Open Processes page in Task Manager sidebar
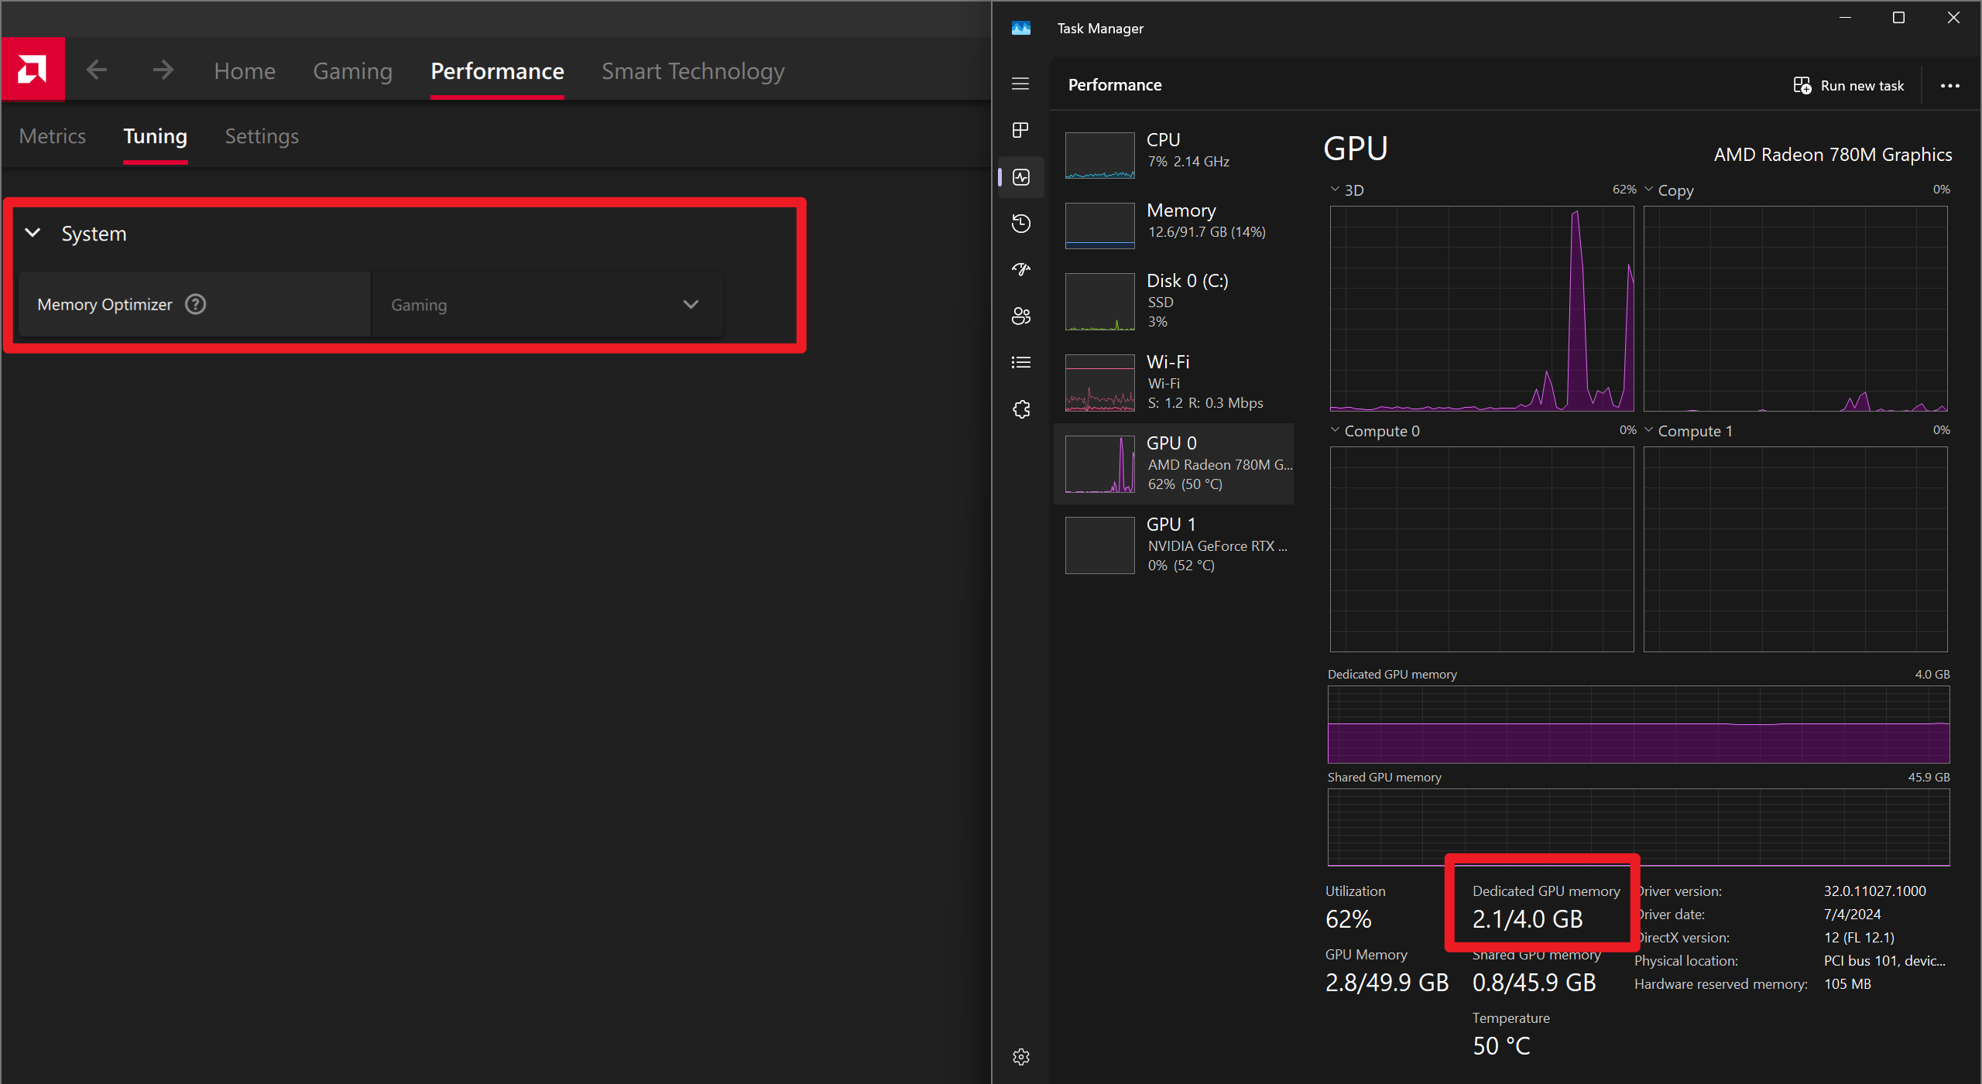The image size is (1982, 1084). [1020, 130]
